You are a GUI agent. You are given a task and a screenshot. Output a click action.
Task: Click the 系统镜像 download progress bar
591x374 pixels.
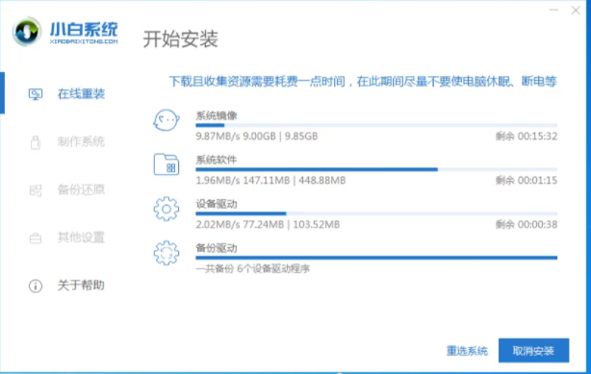pos(376,125)
